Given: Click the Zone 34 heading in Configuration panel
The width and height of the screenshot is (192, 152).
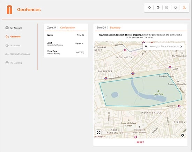Looking at the screenshot, I should pos(52,28).
